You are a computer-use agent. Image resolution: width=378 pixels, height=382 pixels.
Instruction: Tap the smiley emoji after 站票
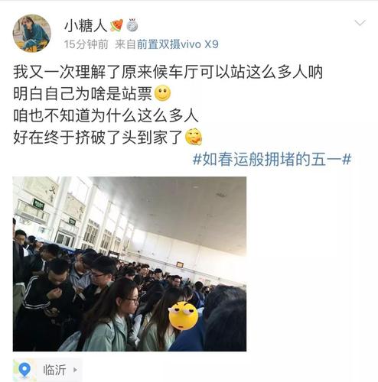163,93
